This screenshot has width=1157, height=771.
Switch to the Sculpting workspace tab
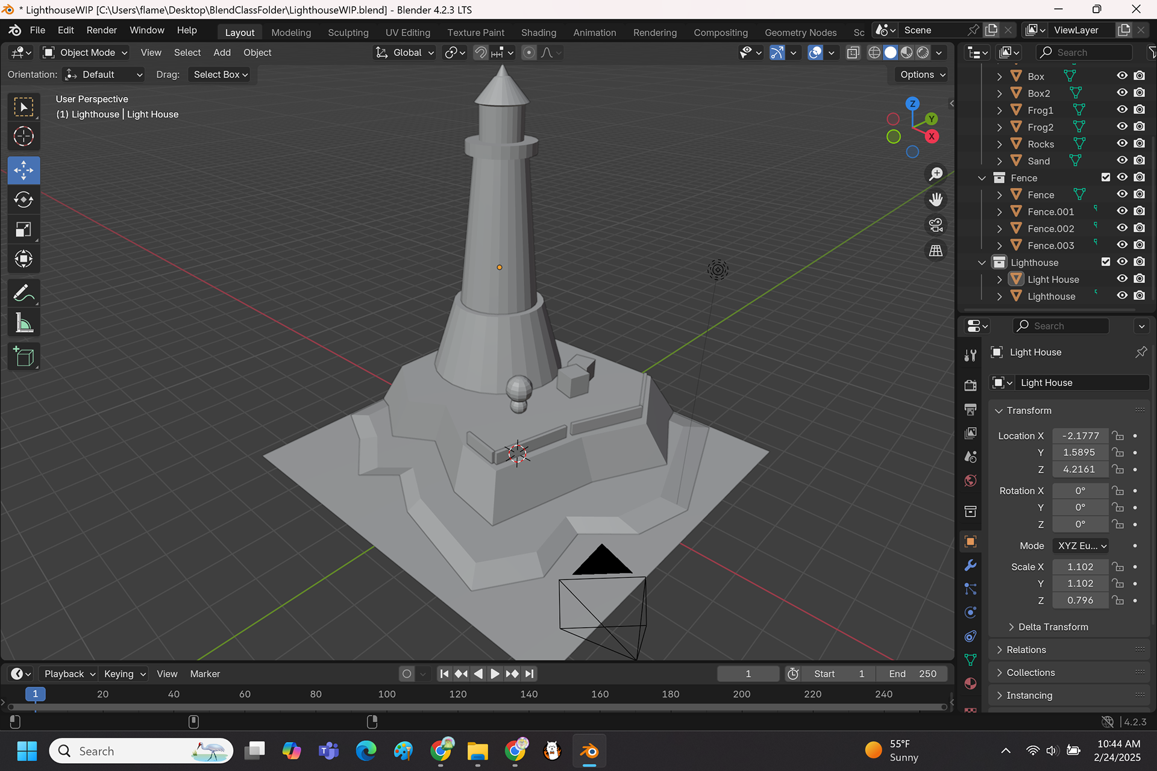348,33
